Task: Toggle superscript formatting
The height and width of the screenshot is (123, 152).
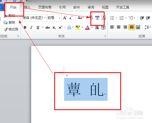Action: 61,27
